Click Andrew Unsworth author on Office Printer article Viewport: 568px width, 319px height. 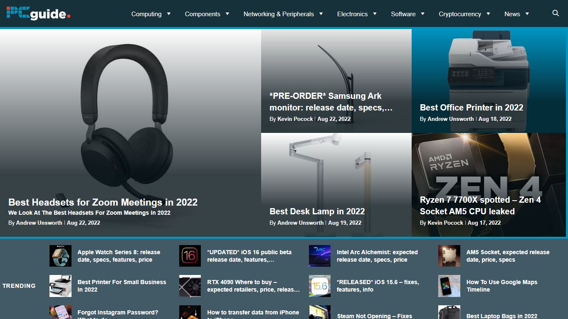451,119
